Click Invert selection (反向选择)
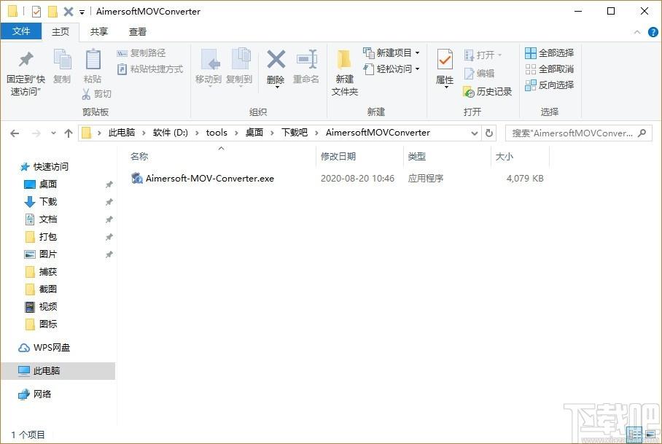 click(549, 85)
